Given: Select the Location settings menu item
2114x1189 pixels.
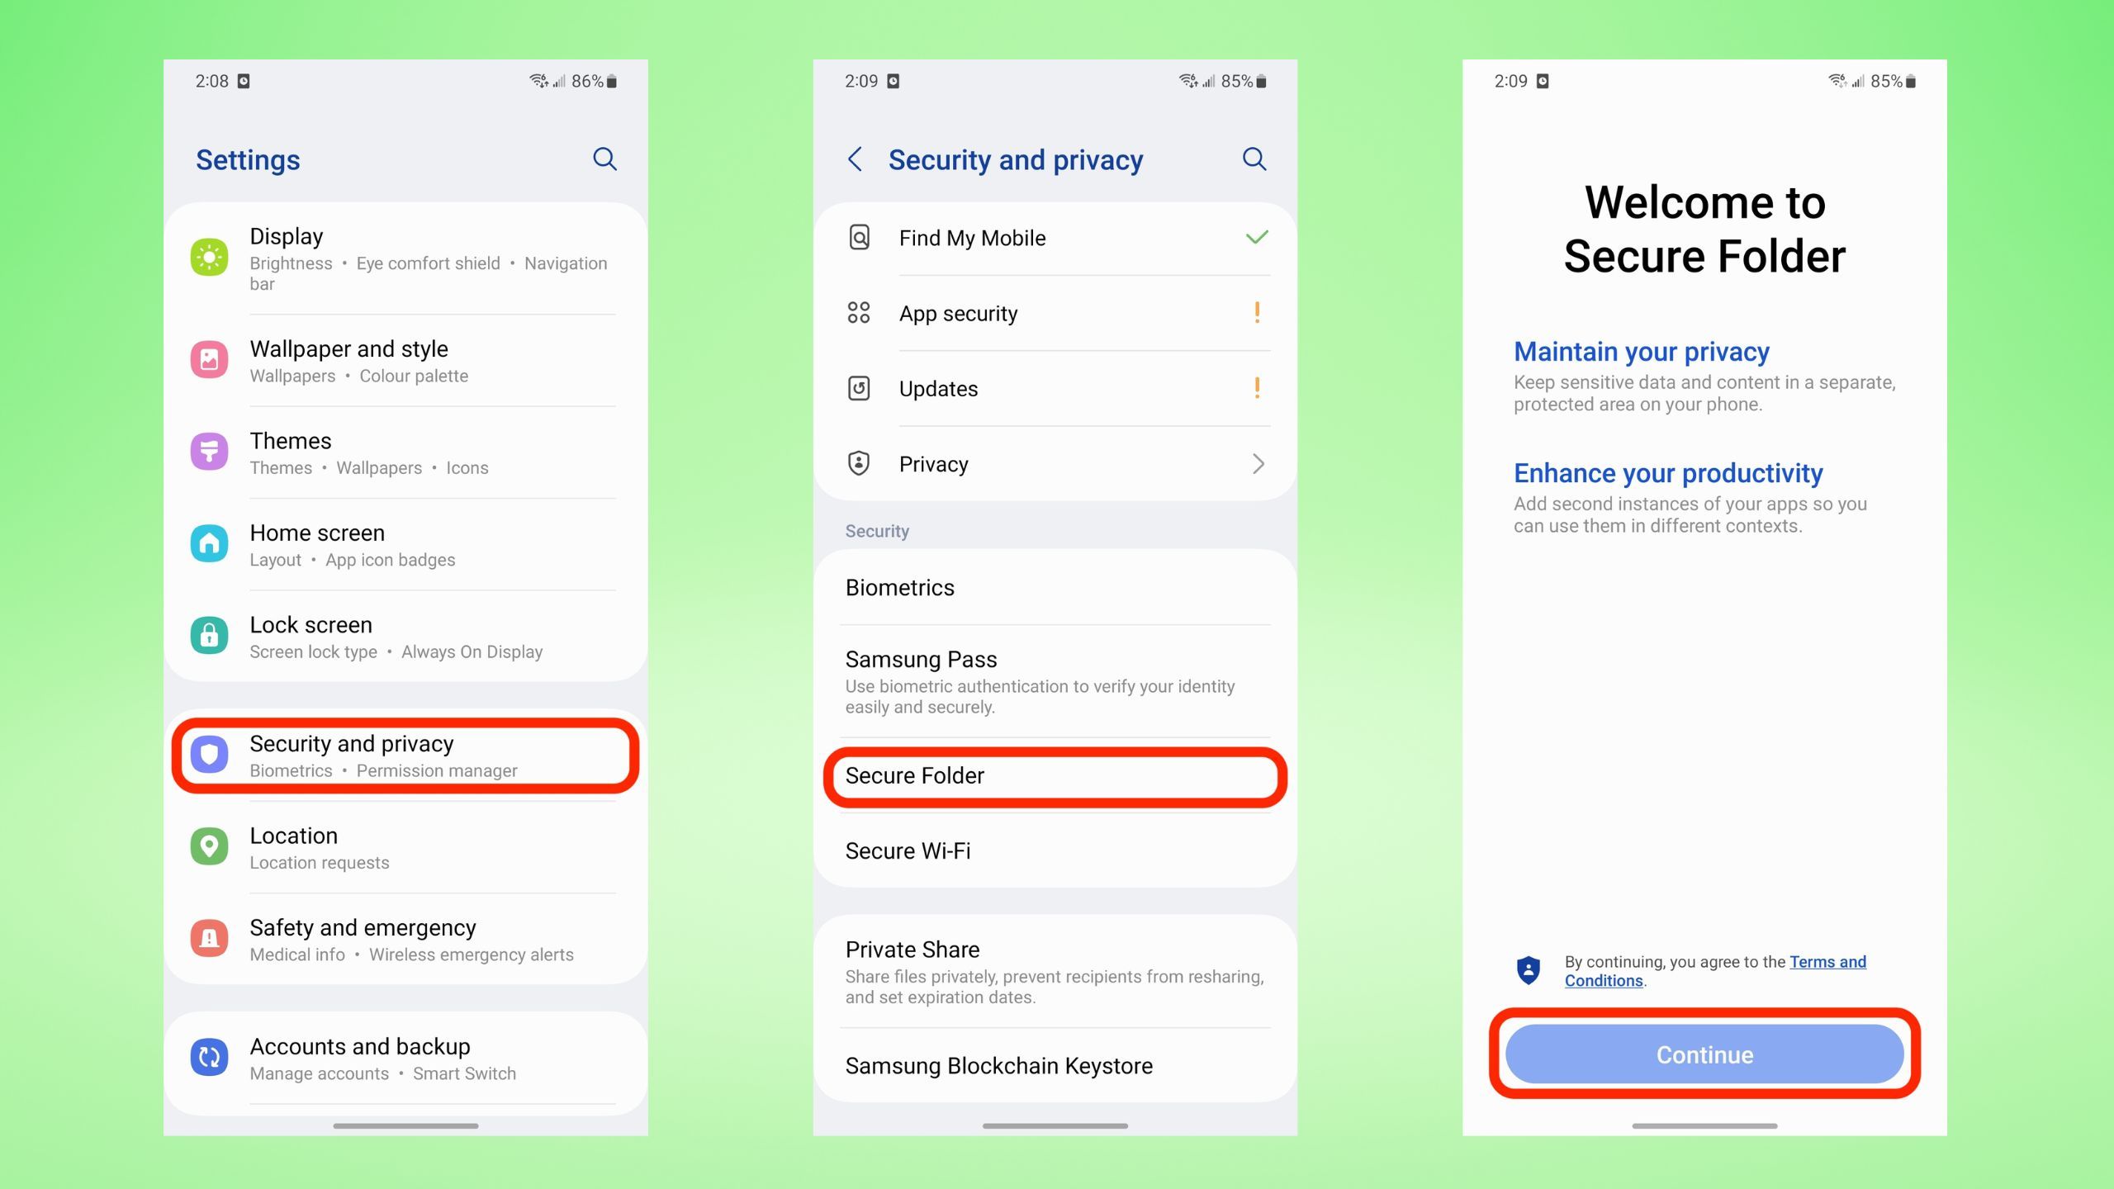Looking at the screenshot, I should tap(406, 850).
